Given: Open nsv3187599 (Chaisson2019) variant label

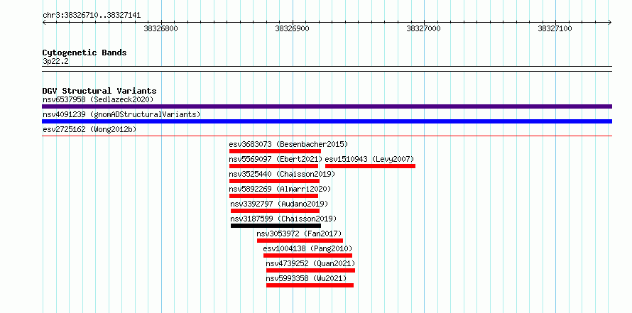Looking at the screenshot, I should pos(283,219).
